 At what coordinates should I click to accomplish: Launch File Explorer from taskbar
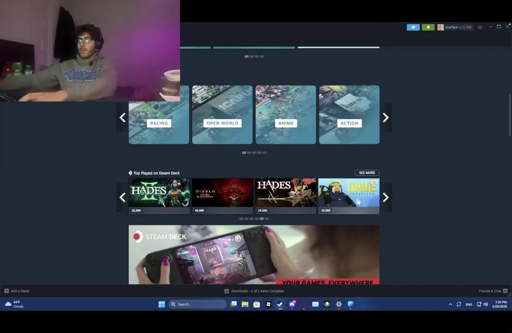click(x=245, y=304)
